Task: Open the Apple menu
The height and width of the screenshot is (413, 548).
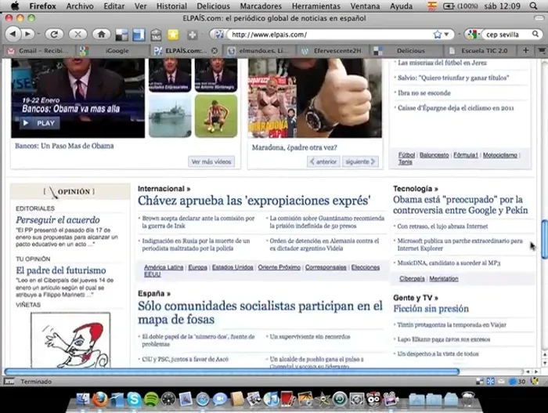Action: (x=15, y=5)
